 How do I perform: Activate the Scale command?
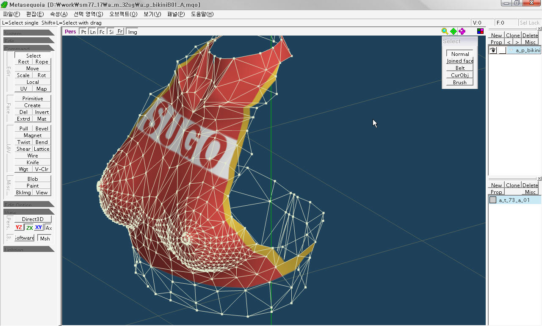coord(23,75)
